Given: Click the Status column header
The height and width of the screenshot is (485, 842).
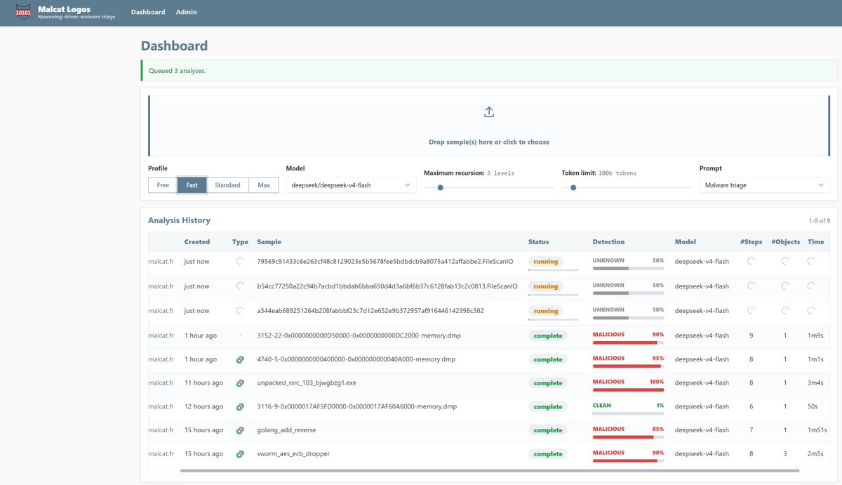Looking at the screenshot, I should tap(539, 241).
